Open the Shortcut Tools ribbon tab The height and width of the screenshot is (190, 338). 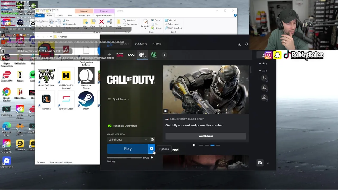tap(84, 16)
